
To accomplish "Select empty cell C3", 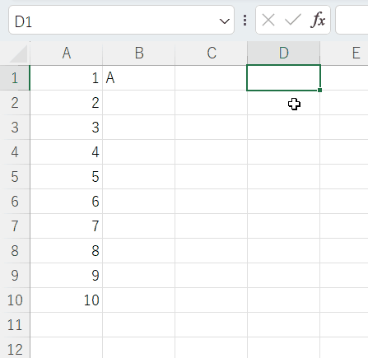I will [x=212, y=128].
